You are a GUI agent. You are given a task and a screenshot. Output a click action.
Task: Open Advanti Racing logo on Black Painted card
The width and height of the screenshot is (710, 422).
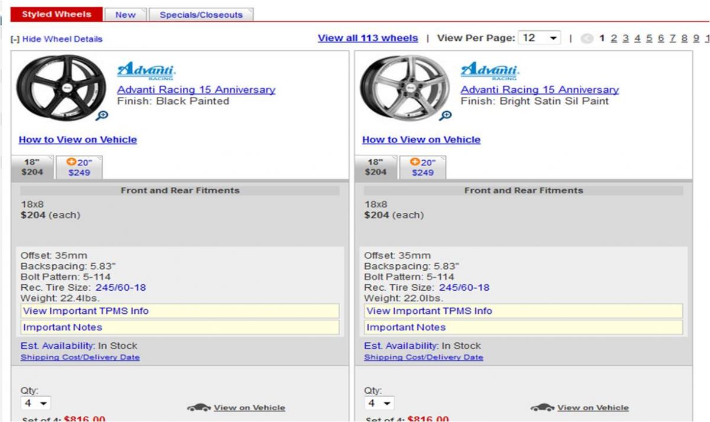pyautogui.click(x=147, y=70)
